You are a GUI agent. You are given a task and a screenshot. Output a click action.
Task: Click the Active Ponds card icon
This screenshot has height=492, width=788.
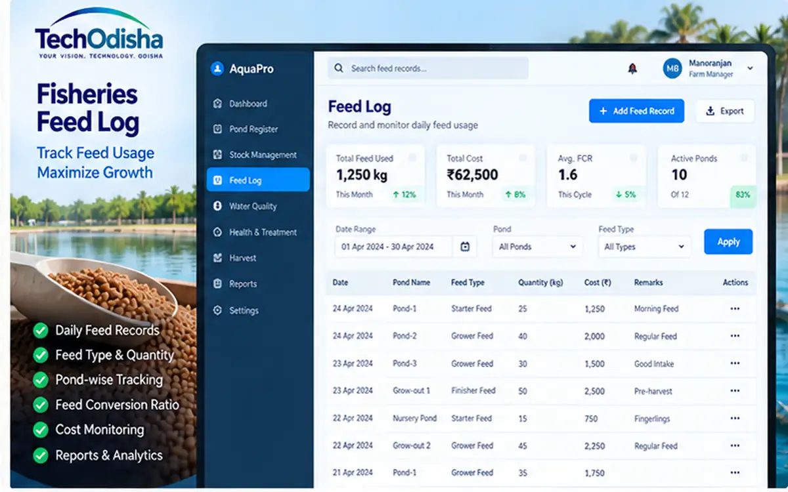(x=744, y=158)
